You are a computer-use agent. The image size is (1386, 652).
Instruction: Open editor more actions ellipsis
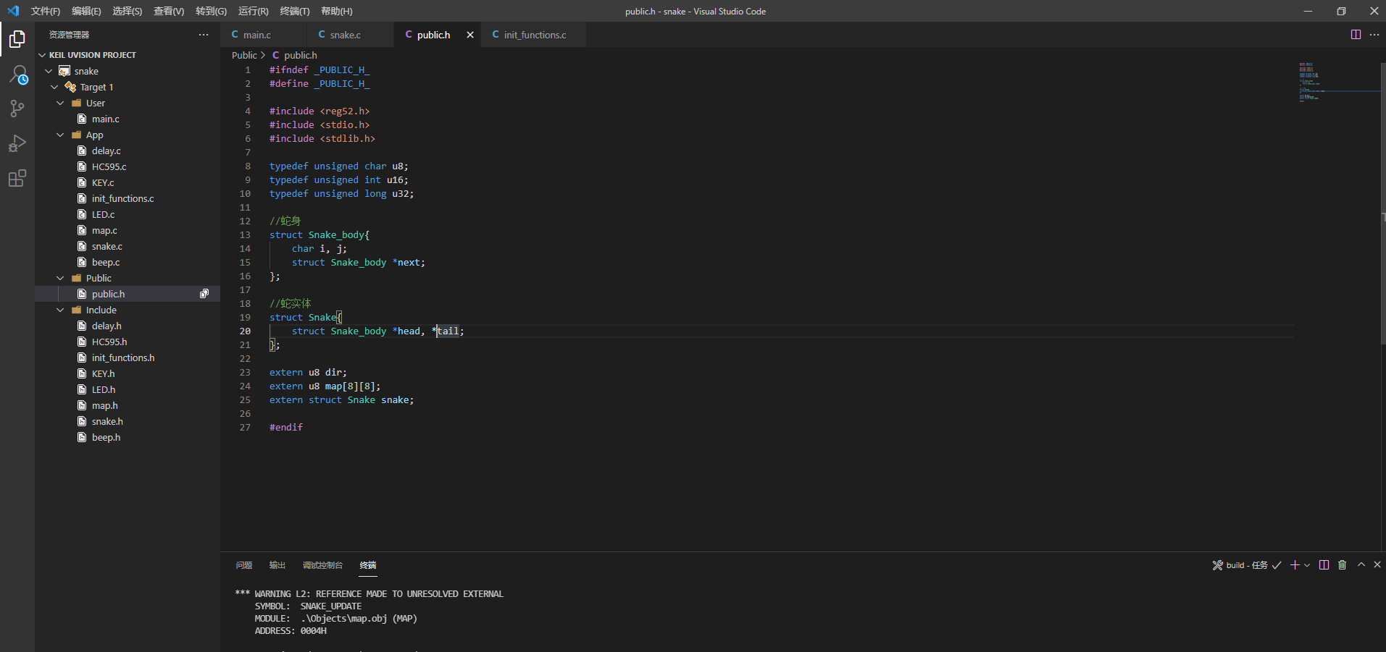(1374, 35)
